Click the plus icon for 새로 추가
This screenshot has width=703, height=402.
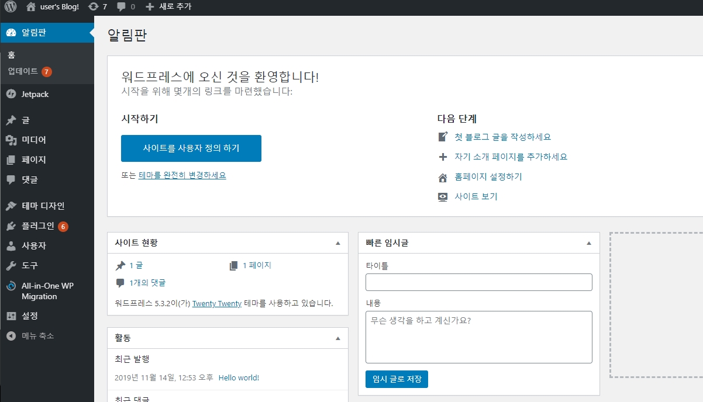tap(150, 6)
